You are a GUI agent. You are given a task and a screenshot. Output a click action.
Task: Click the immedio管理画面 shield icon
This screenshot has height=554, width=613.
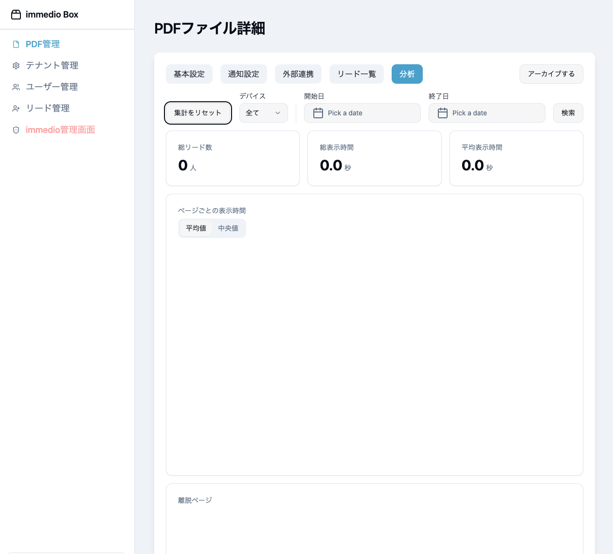tap(16, 130)
